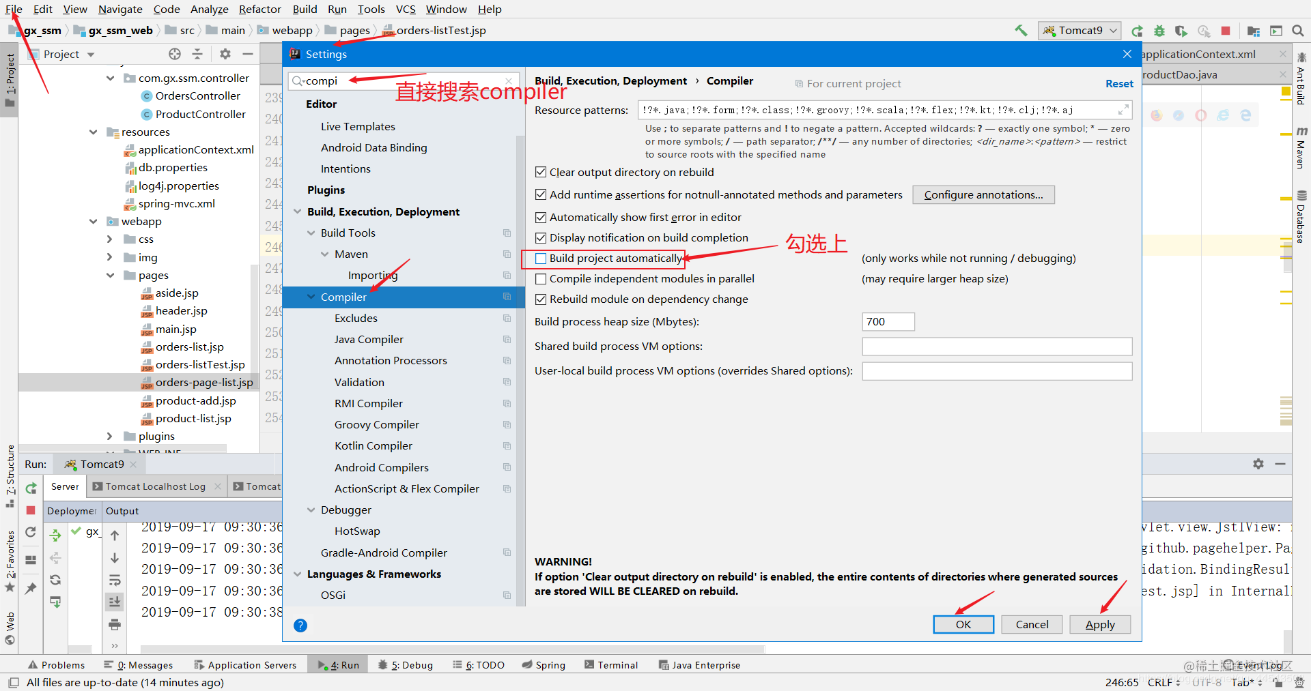1311x691 pixels.
Task: Click Chrome browser icon in editor
Action: (1157, 116)
